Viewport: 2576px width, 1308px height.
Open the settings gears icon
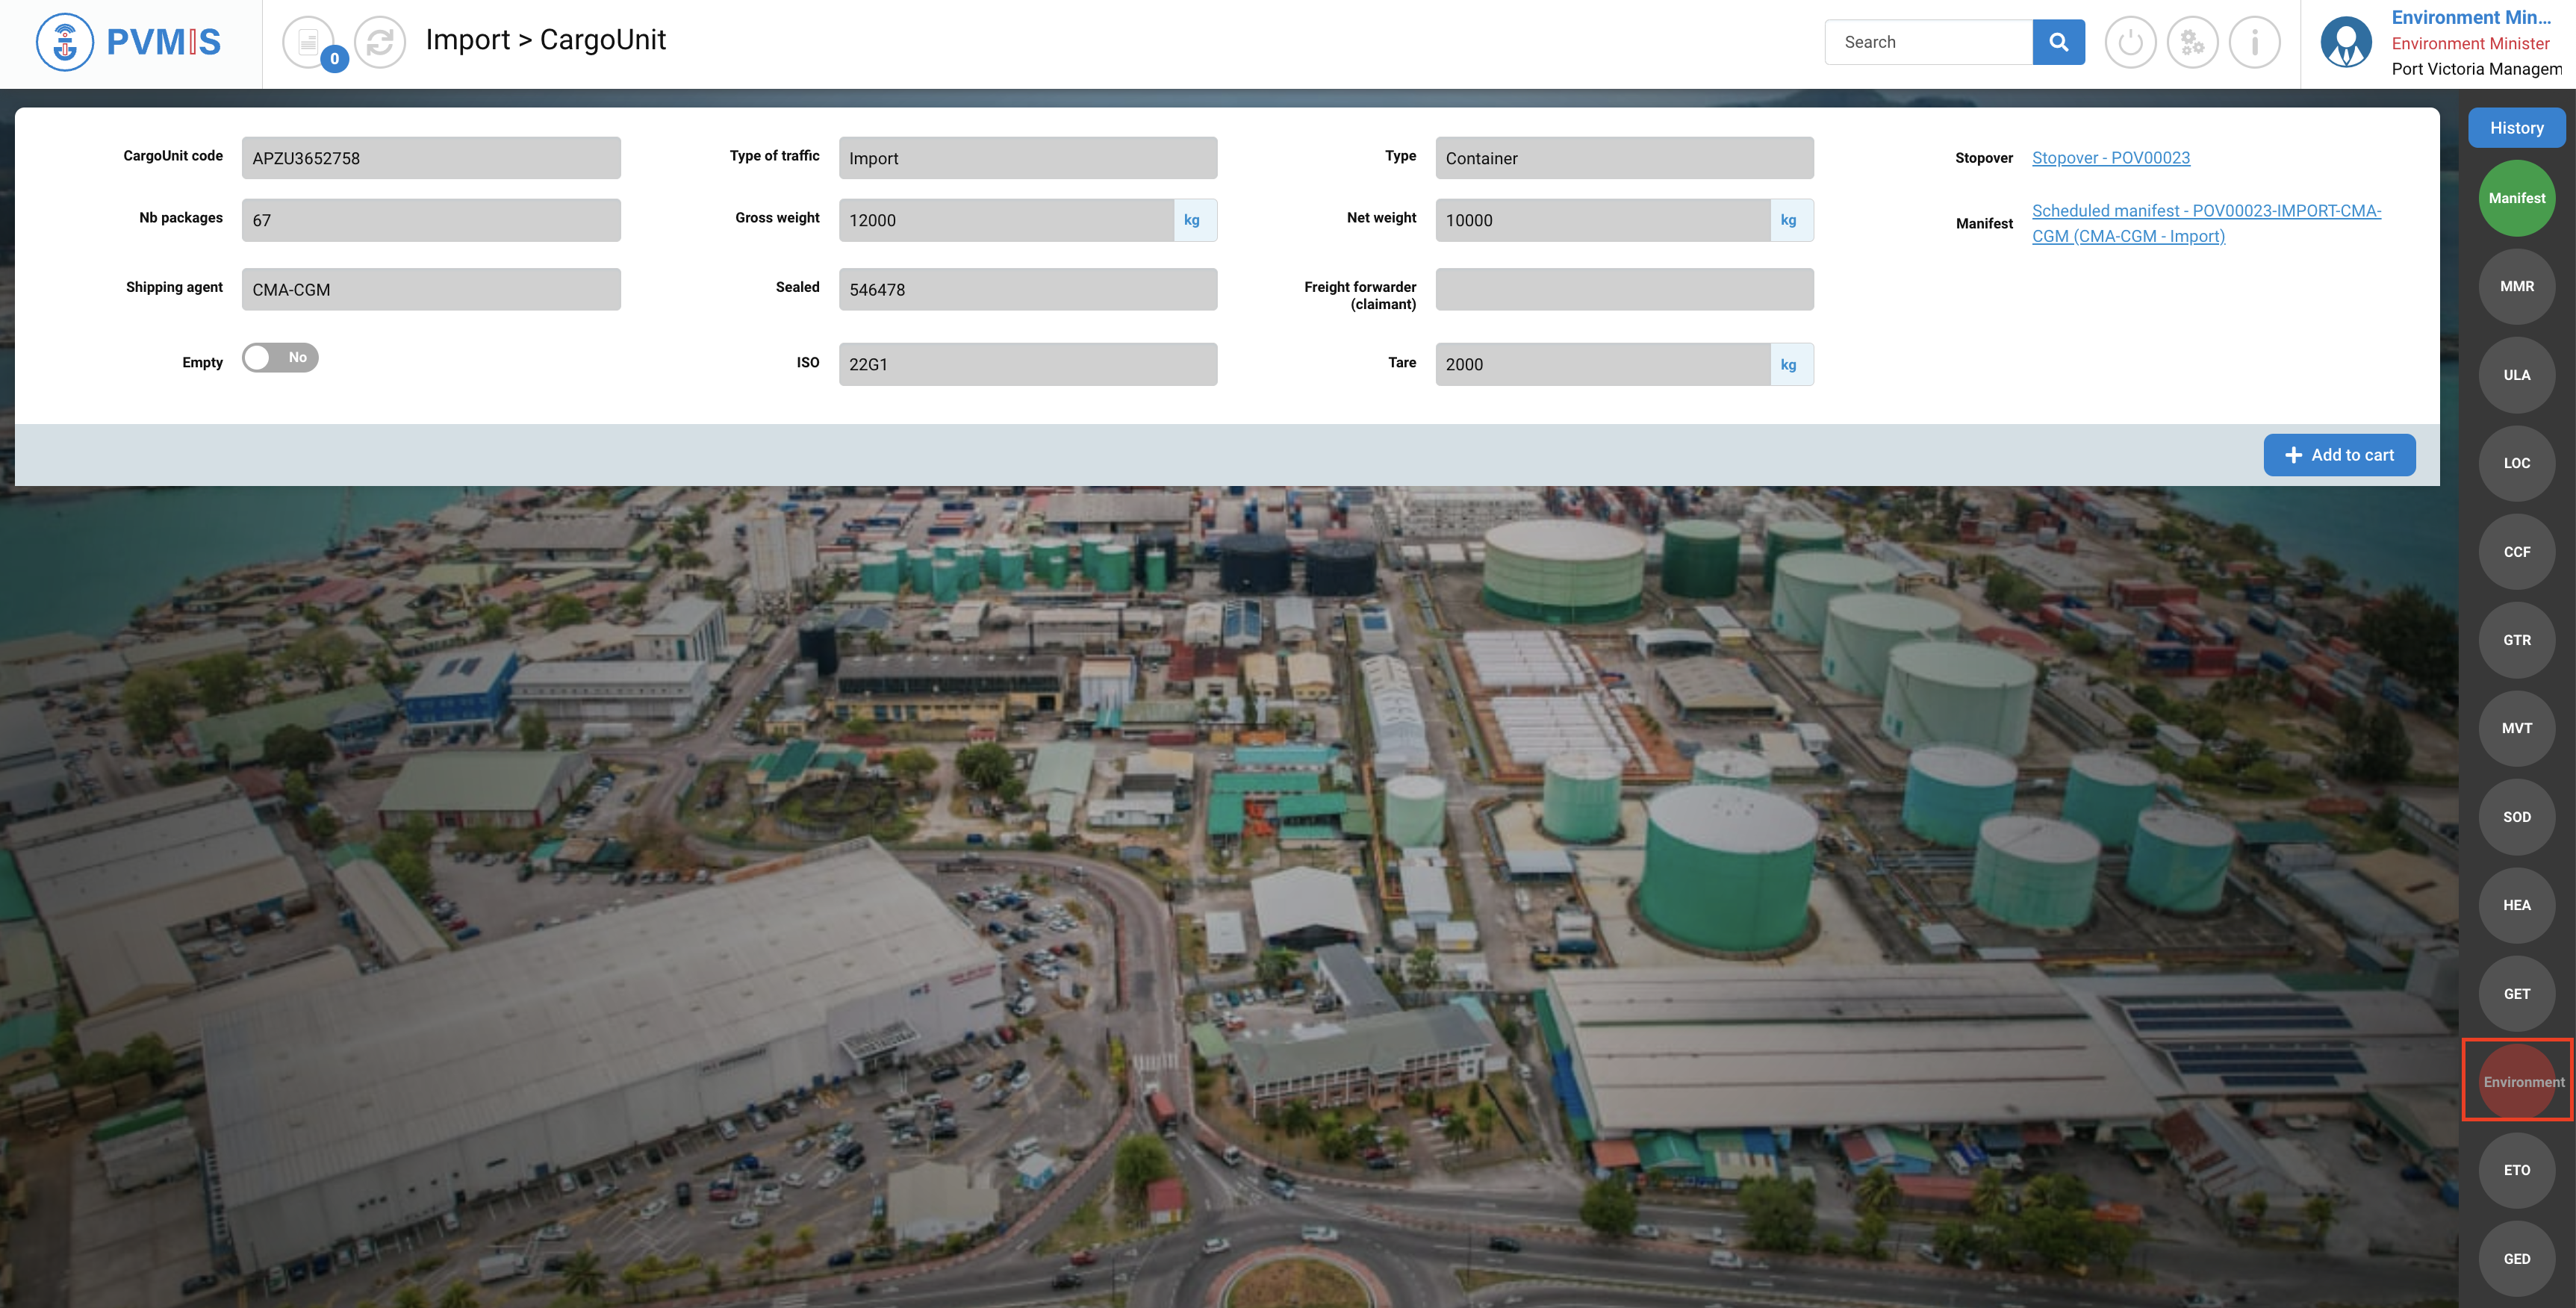tap(2192, 42)
